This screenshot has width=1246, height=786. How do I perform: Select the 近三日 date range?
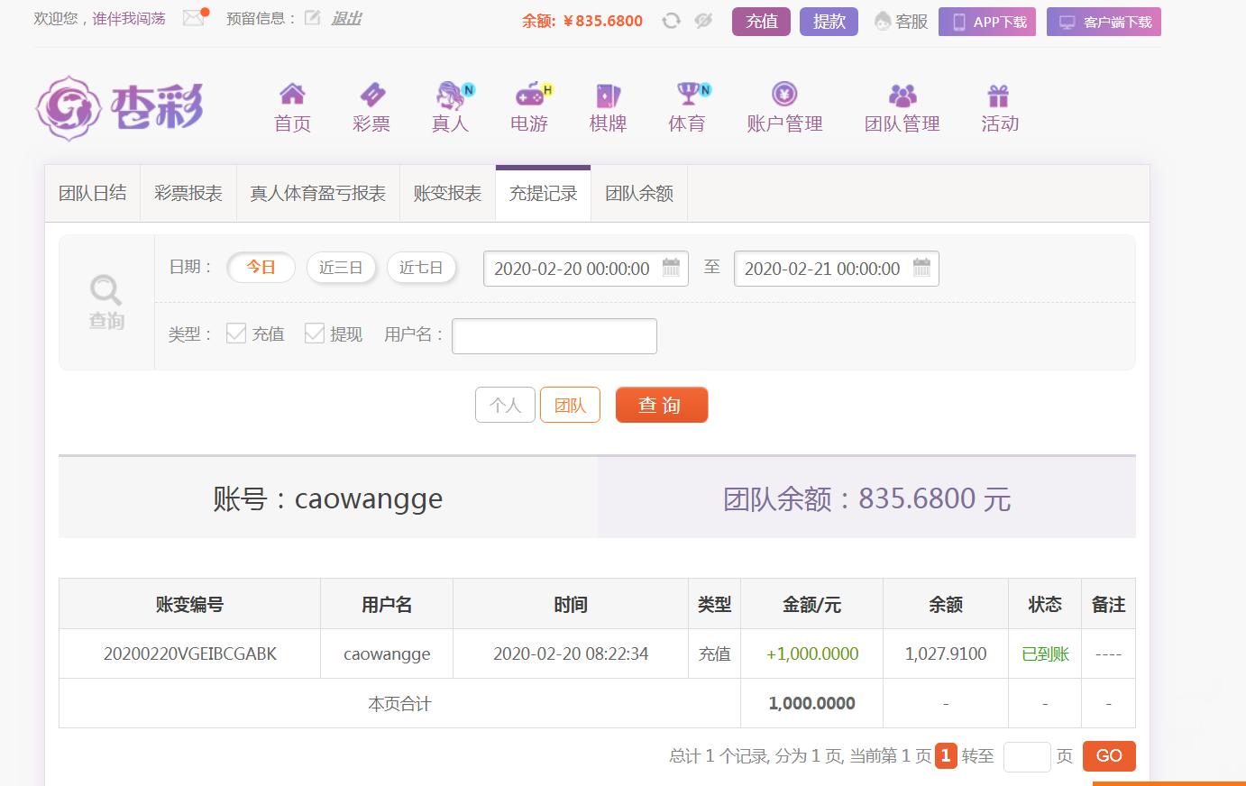tap(341, 268)
